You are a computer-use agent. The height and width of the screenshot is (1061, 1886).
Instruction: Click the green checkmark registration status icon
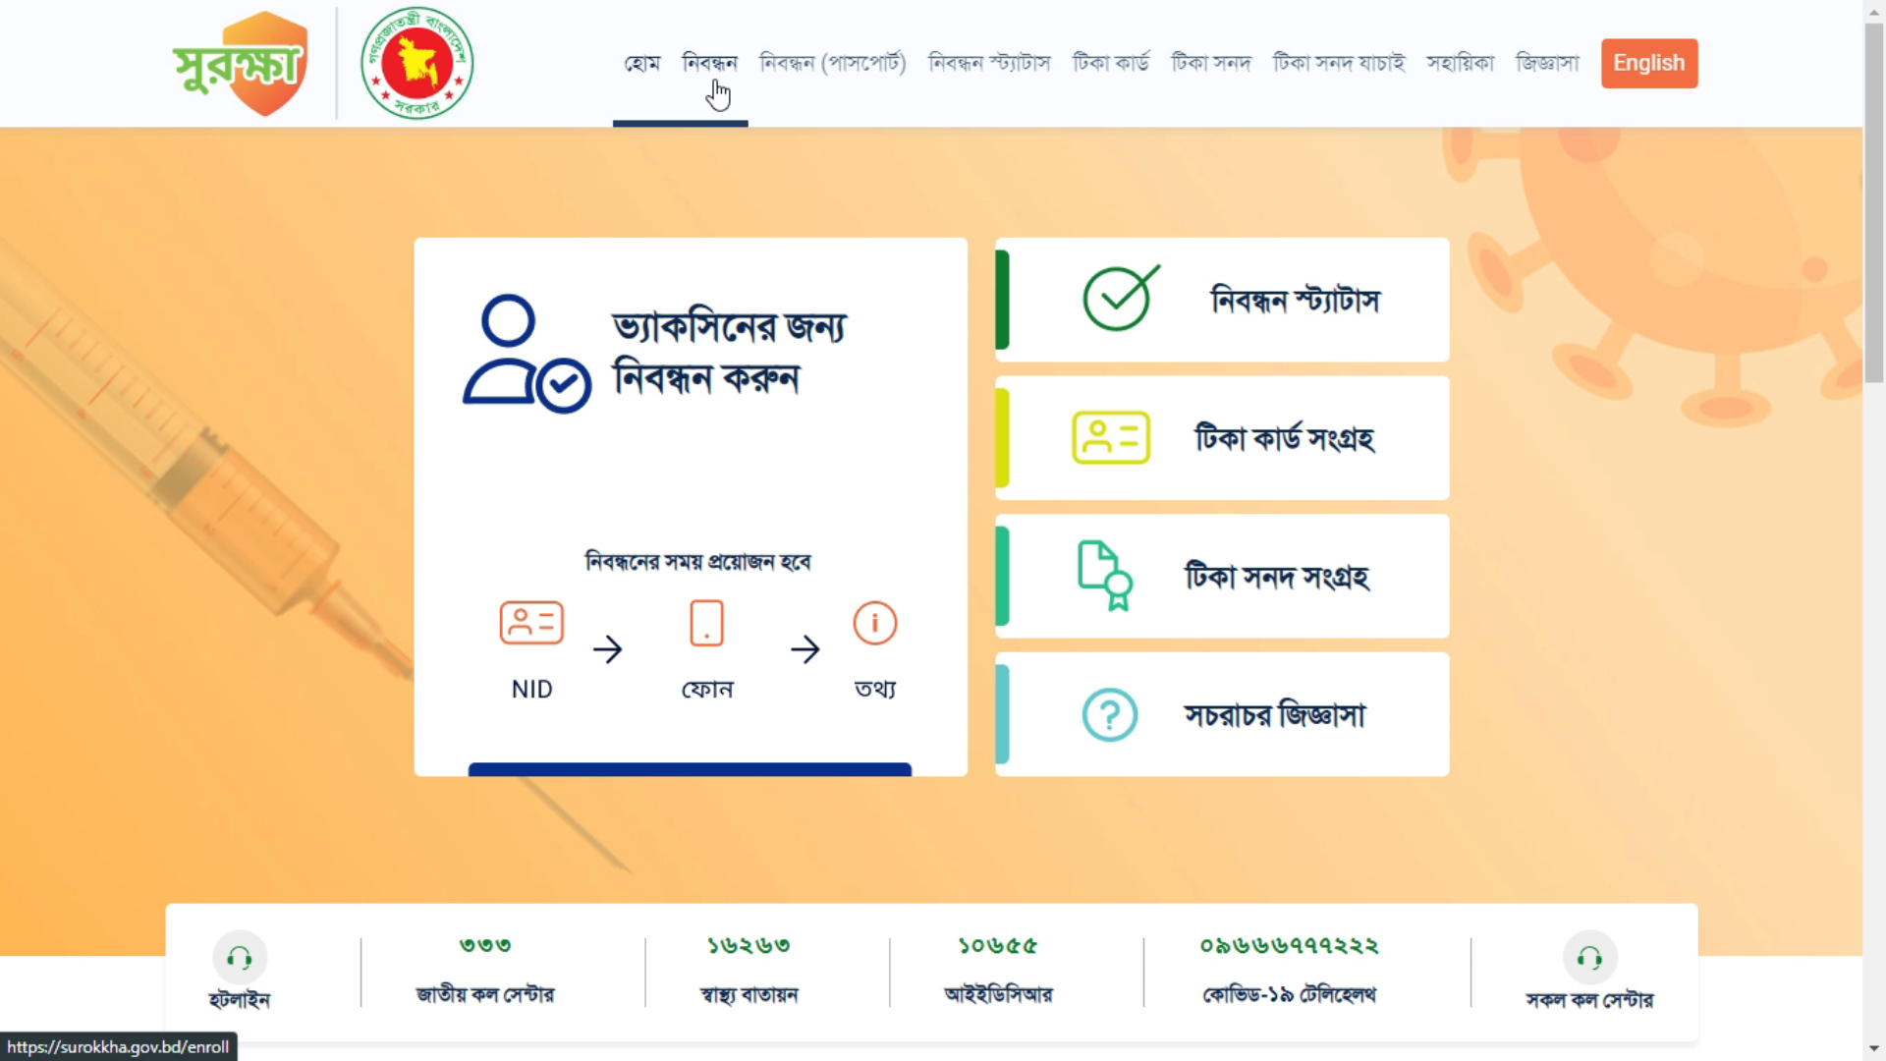pos(1120,299)
